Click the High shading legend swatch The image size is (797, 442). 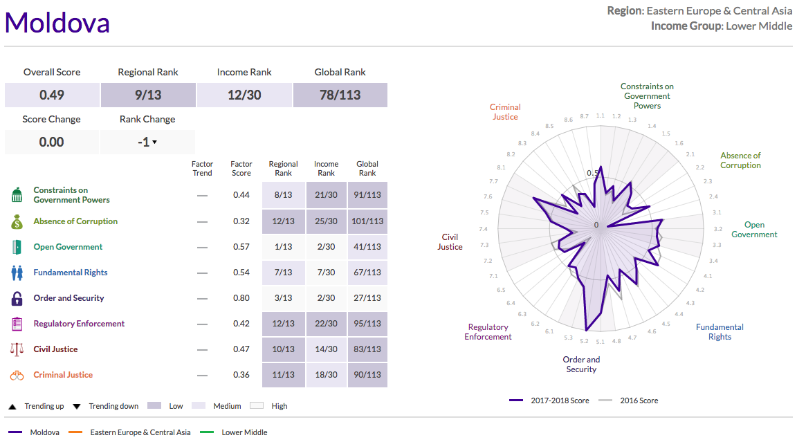click(x=257, y=405)
